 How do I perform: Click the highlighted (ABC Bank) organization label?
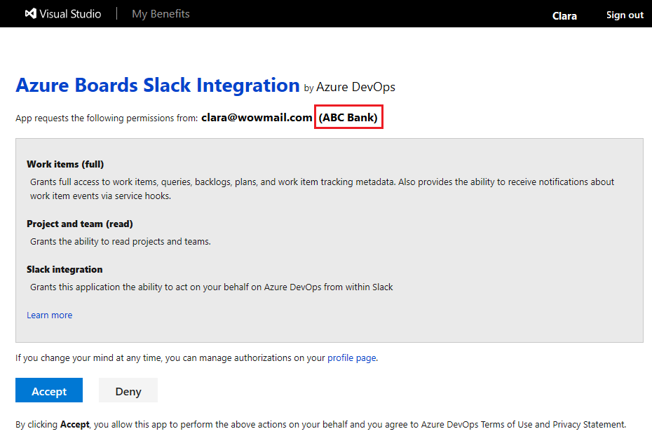tap(348, 118)
